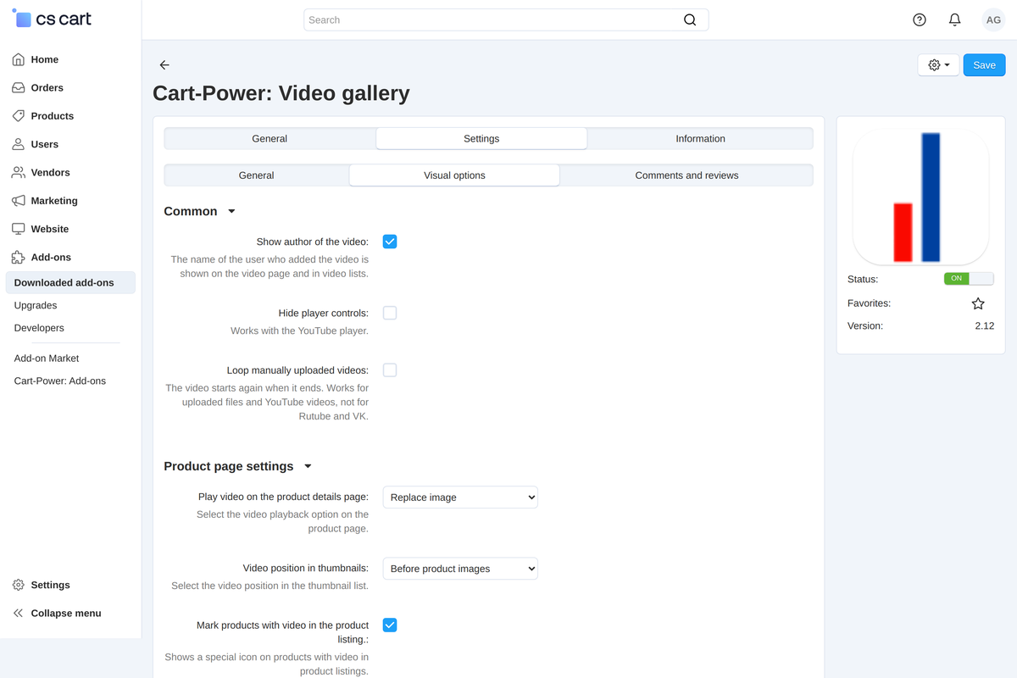Open Play video on product page dropdown
This screenshot has height=678, width=1017.
(x=460, y=497)
